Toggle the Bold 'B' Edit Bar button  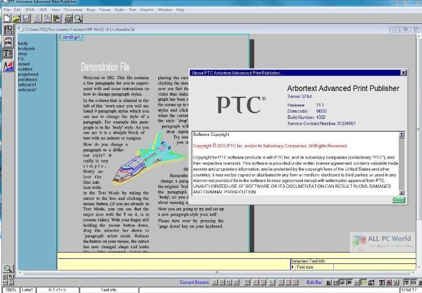pos(329,283)
